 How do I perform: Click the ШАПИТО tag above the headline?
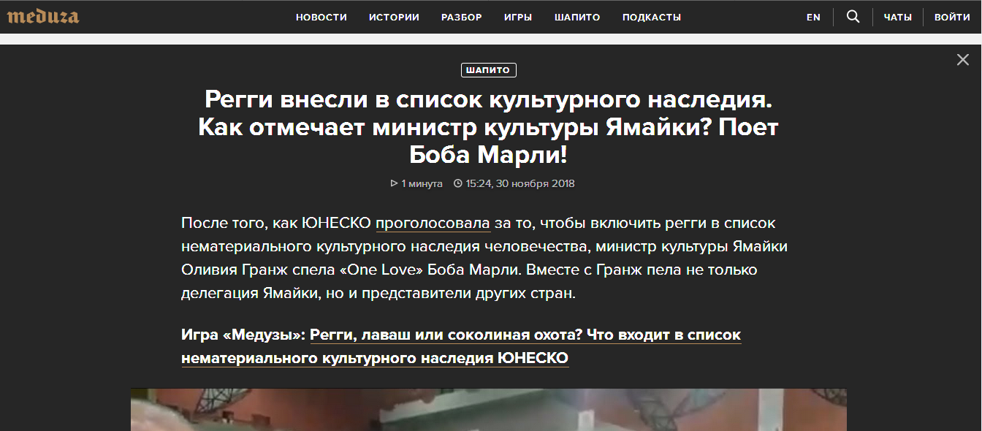[489, 70]
